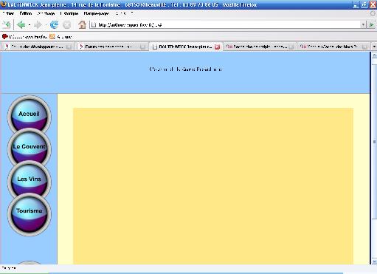
Task: Open the ? help menu
Action: pos(132,13)
